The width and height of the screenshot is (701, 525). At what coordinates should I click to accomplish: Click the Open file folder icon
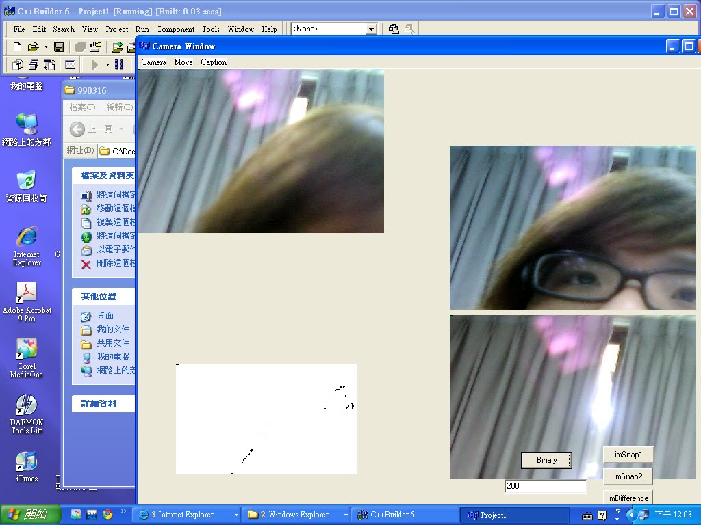34,47
